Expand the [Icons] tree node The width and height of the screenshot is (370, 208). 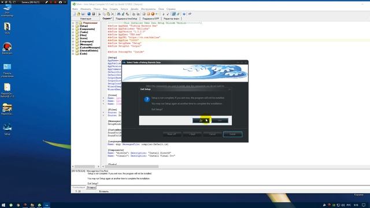(x=73, y=39)
